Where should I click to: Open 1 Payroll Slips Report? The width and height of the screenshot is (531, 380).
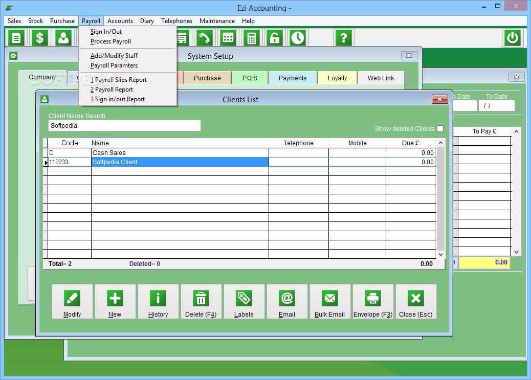tap(128, 80)
